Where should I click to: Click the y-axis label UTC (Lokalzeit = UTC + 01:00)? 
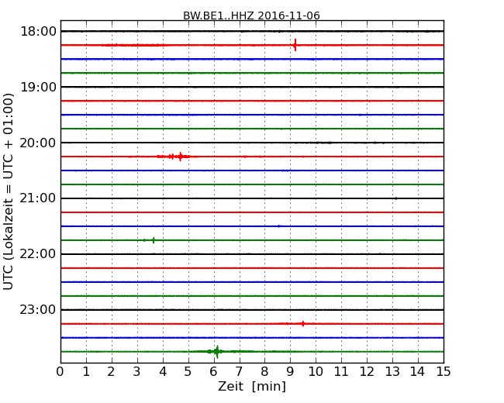pyautogui.click(x=9, y=191)
